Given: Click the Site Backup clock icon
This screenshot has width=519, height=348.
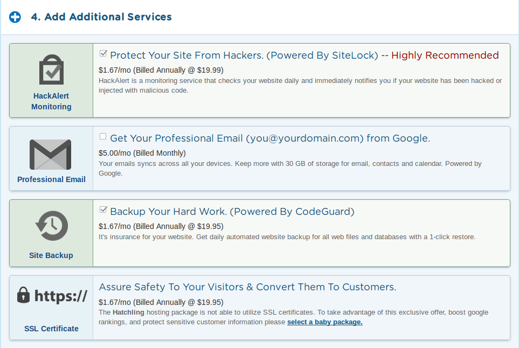Looking at the screenshot, I should click(51, 226).
